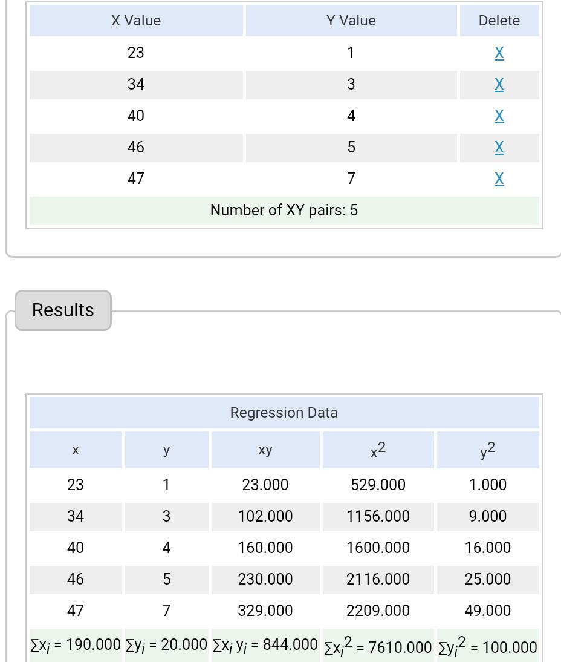The height and width of the screenshot is (662, 561).
Task: Select the Results section label
Action: point(63,310)
